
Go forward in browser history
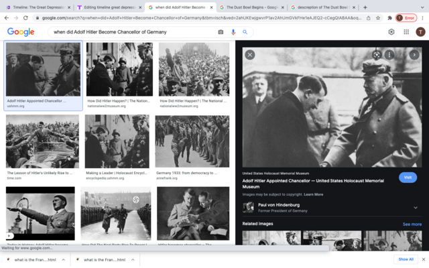(x=16, y=18)
